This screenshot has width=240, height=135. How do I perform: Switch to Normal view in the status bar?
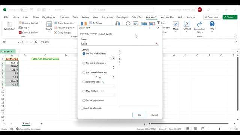(188, 129)
